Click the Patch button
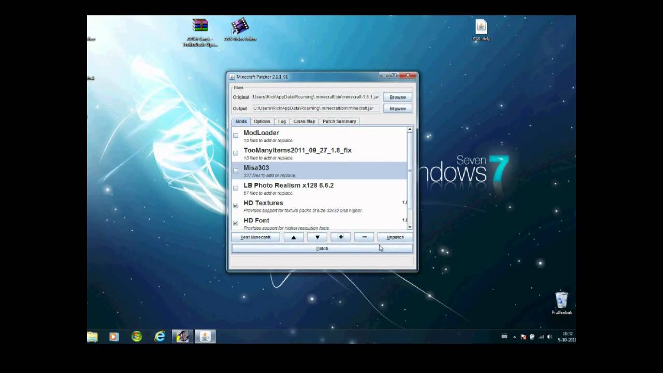 click(322, 249)
